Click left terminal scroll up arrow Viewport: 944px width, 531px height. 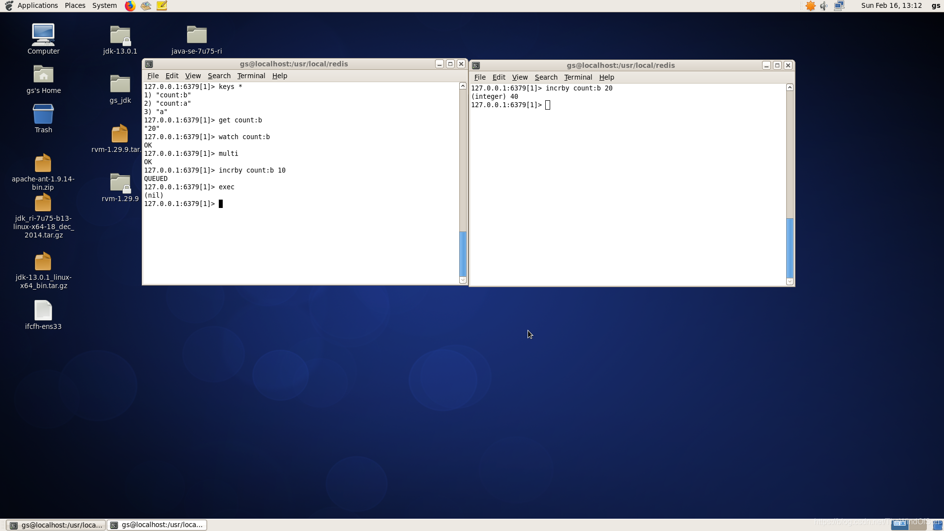coord(463,86)
